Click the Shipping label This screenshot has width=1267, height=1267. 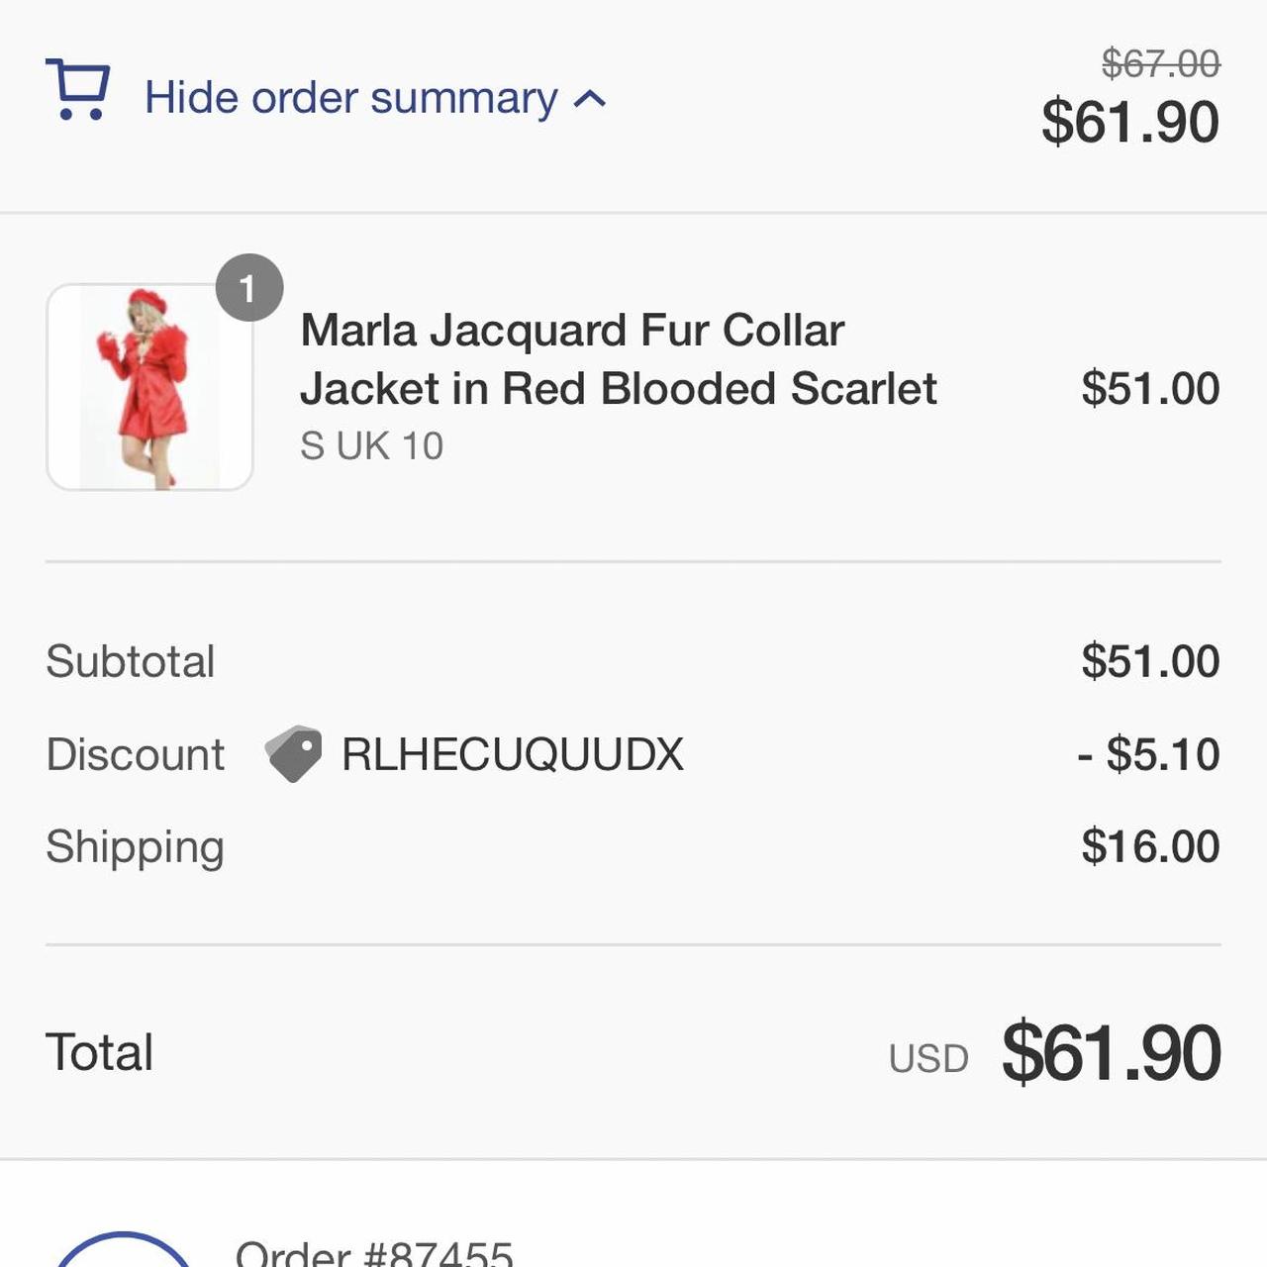click(136, 847)
